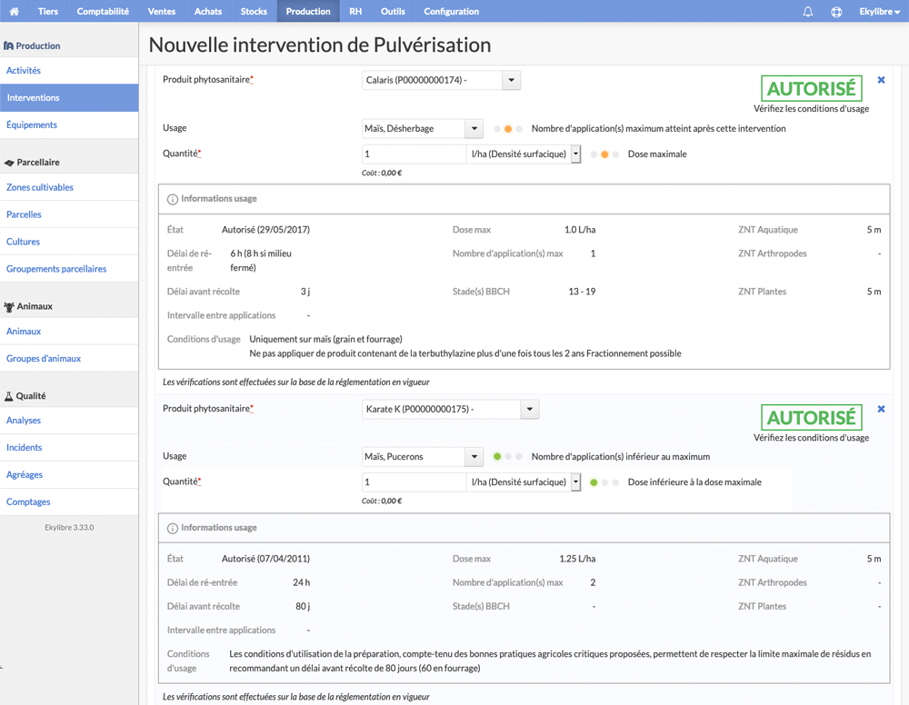This screenshot has height=705, width=909.
Task: Click the '13 - 19' BBCH stage value
Action: pos(582,292)
